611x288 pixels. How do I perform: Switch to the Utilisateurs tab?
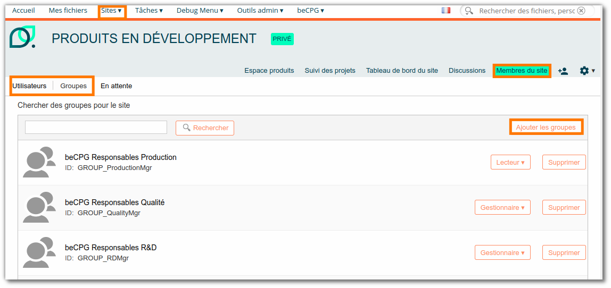pos(29,86)
